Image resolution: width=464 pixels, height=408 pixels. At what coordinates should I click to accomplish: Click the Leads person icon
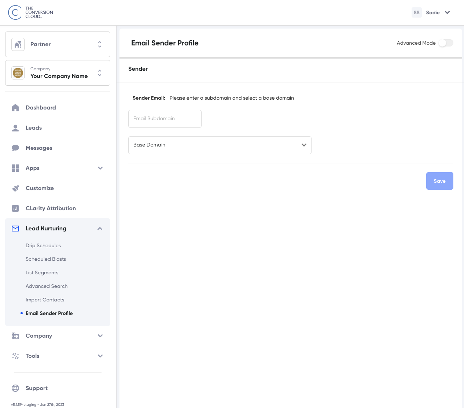coord(15,128)
